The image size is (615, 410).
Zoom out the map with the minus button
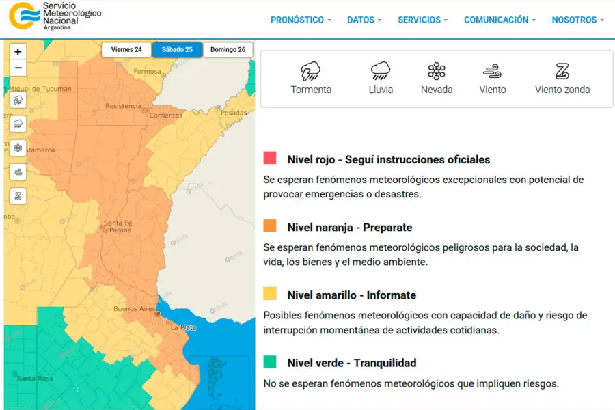pos(18,68)
